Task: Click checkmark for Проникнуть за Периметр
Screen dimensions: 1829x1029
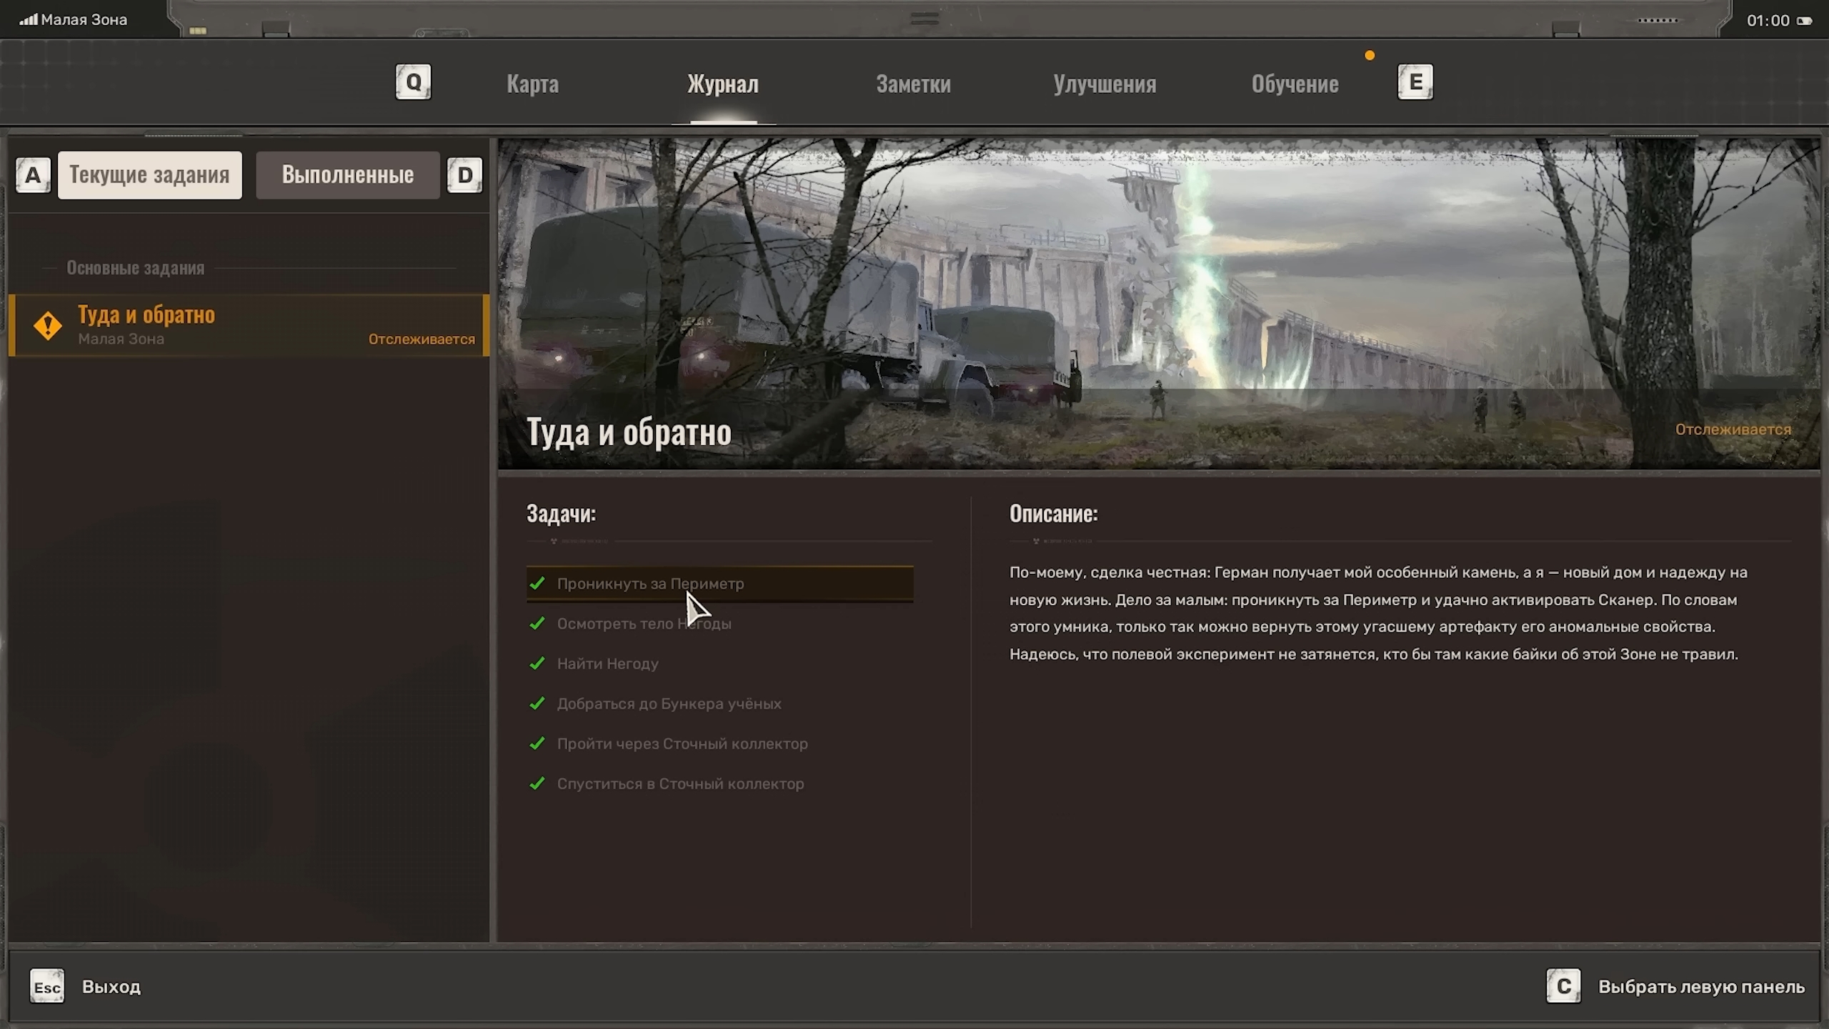Action: pyautogui.click(x=537, y=583)
